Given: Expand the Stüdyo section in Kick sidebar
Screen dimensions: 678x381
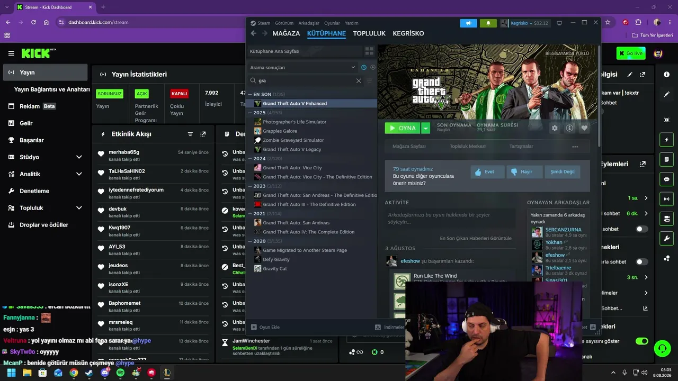Looking at the screenshot, I should pyautogui.click(x=79, y=157).
